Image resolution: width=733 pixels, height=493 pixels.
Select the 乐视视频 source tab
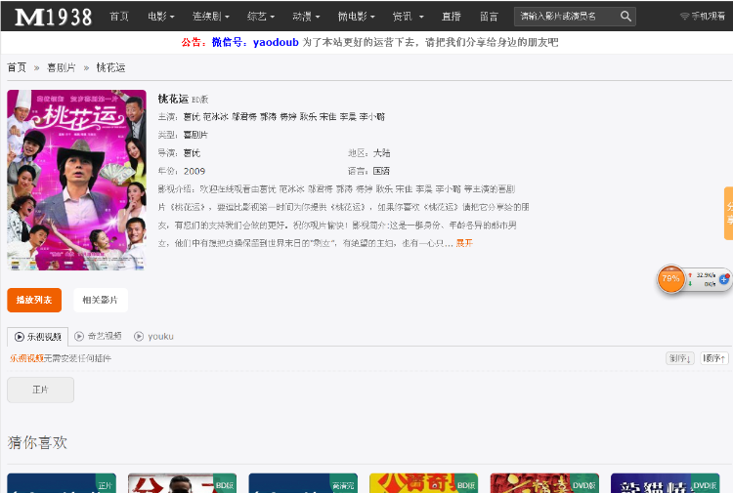[38, 337]
